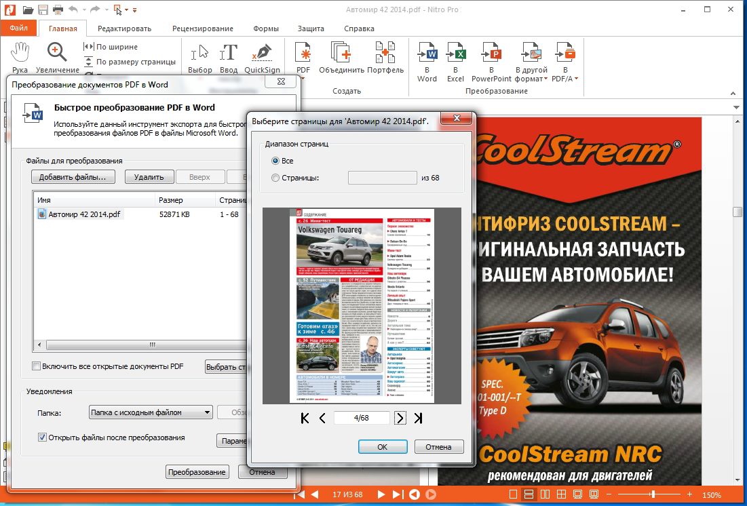Viewport: 747px width, 506px height.
Task: Click previous view circle arrow in status bar
Action: pyautogui.click(x=415, y=494)
